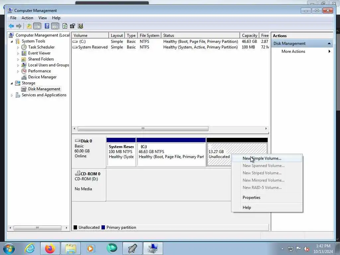Sort by the Layout column header
Screen dimensions: 340x255
pyautogui.click(x=117, y=35)
